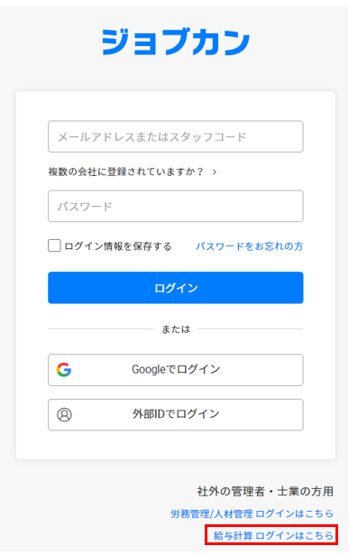The width and height of the screenshot is (349, 555).
Task: Click the 外部IDでログイン label text
Action: click(x=176, y=414)
